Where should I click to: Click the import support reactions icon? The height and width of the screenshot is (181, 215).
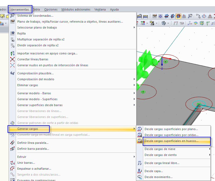(12, 53)
